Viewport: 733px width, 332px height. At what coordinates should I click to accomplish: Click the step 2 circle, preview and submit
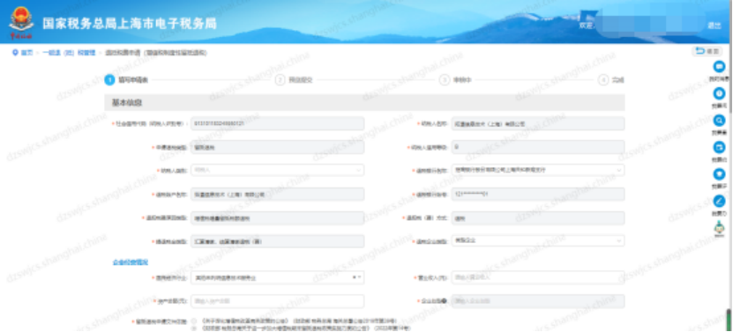pyautogui.click(x=280, y=80)
